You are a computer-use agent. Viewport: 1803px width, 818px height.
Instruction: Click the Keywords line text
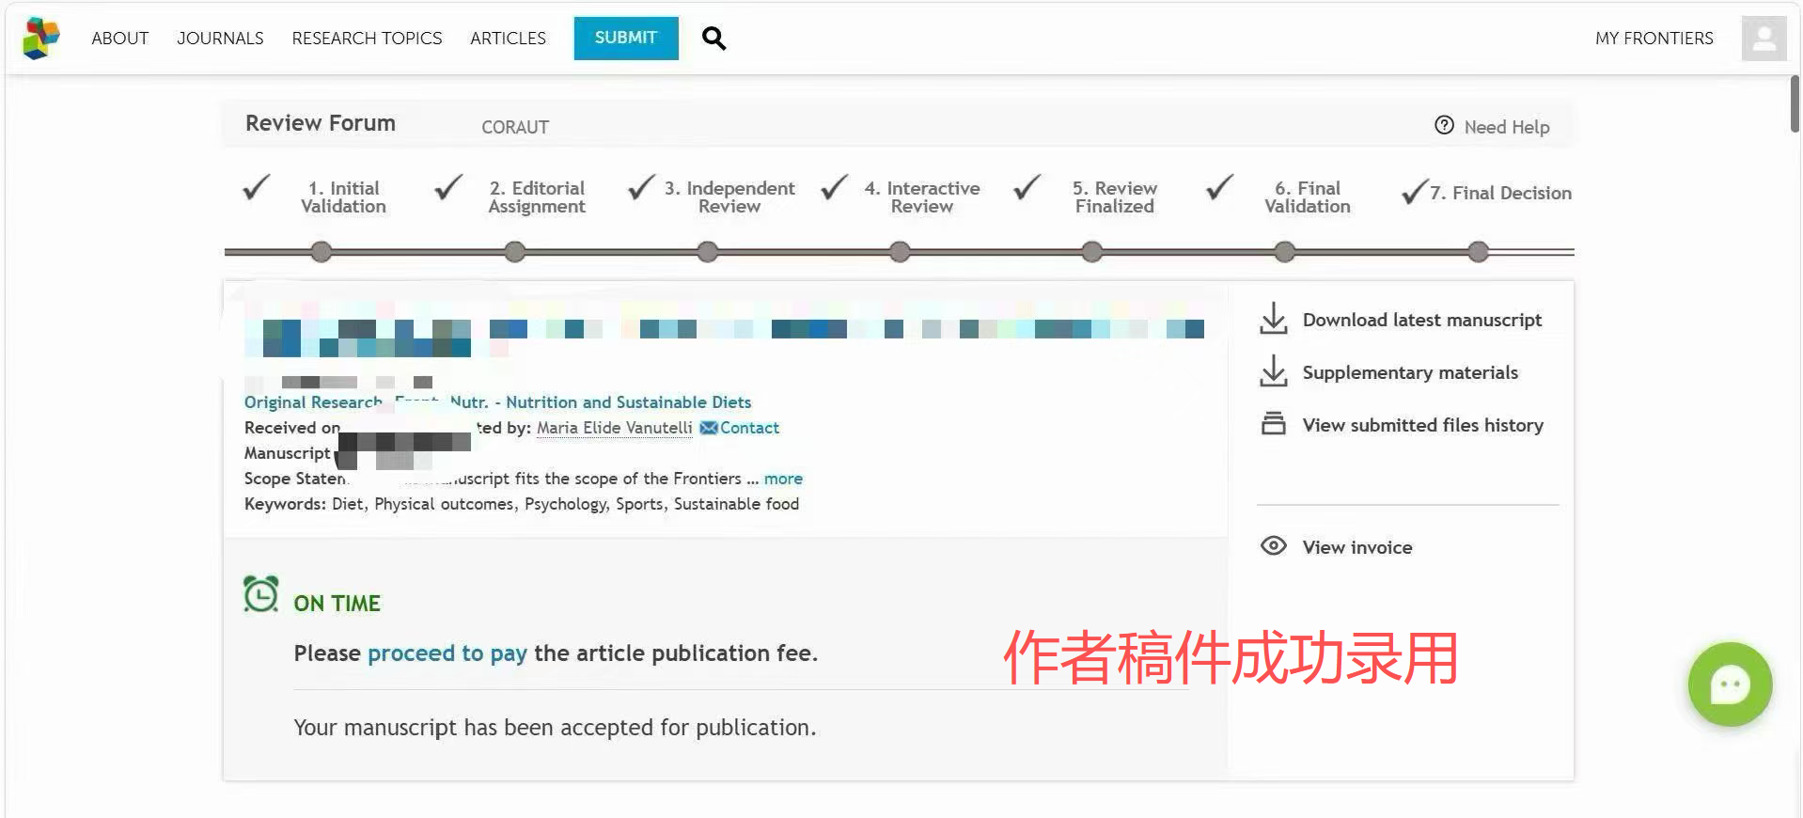[x=522, y=504]
